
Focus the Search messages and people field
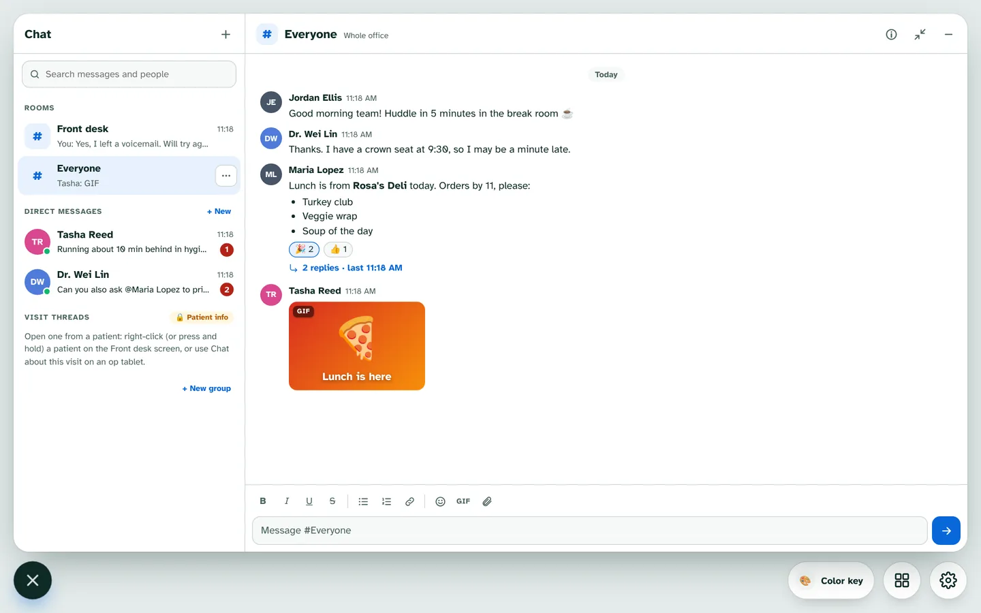[129, 74]
